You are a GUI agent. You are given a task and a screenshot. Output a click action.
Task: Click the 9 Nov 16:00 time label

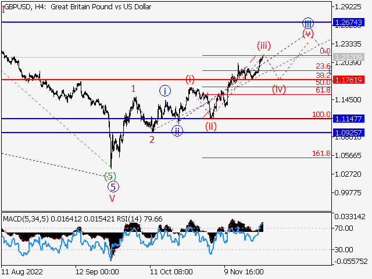click(244, 271)
